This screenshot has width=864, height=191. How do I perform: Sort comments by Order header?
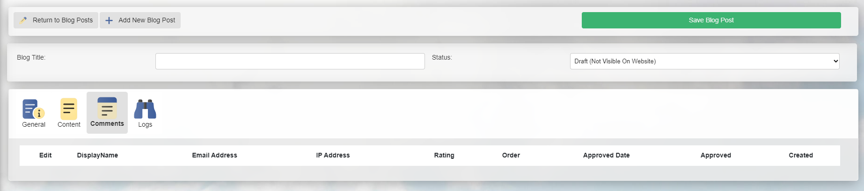511,155
